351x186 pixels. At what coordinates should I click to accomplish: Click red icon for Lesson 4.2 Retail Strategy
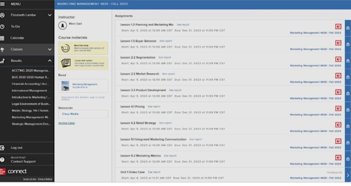[338, 125]
